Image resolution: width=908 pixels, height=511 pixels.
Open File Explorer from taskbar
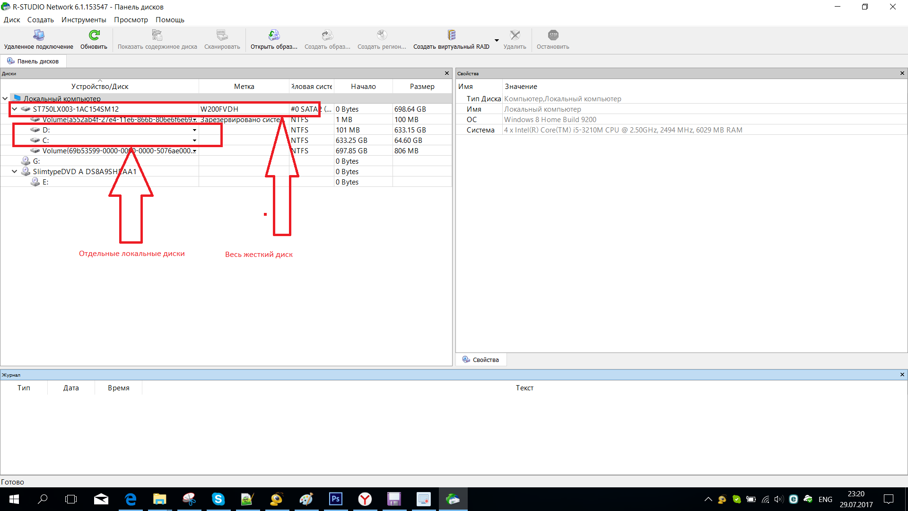(160, 499)
